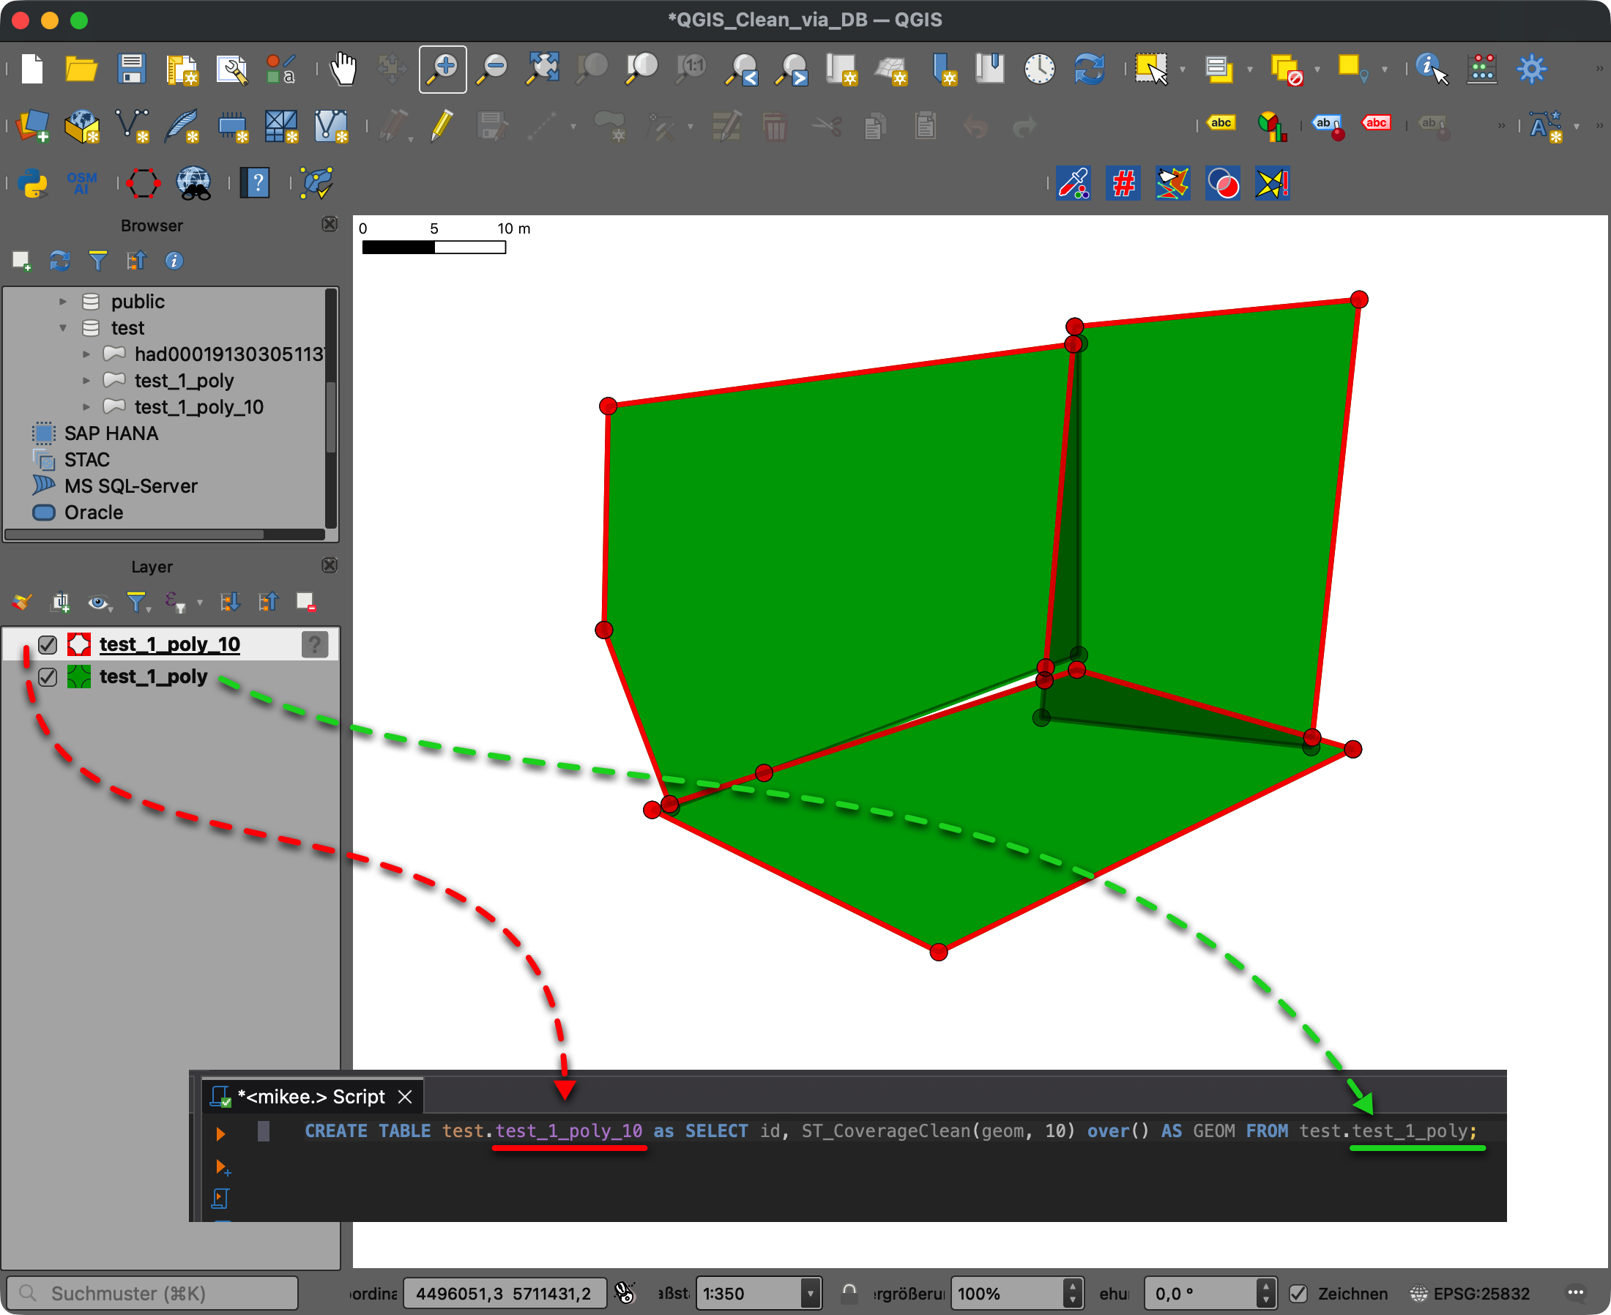Disable the Zeichnen render checkbox
Viewport: 1611px width, 1315px height.
tap(1298, 1293)
